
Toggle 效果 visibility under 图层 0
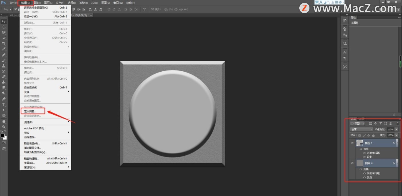point(361,169)
